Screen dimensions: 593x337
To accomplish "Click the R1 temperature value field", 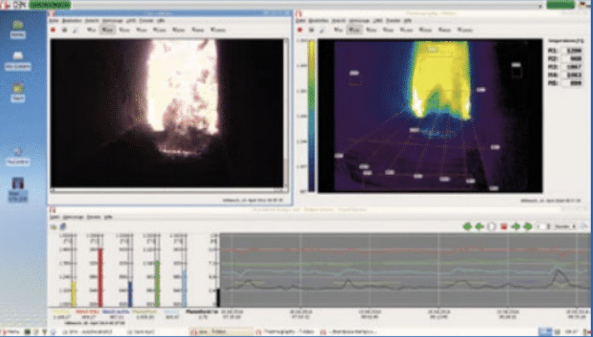I will 572,50.
